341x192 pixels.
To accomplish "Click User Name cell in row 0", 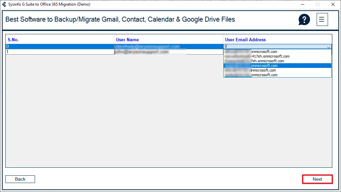I will (168, 47).
